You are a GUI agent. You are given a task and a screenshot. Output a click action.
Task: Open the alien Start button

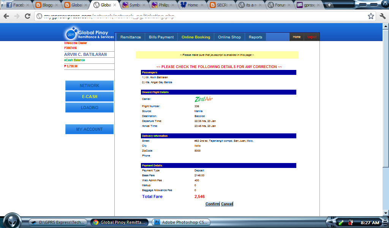tap(12, 221)
